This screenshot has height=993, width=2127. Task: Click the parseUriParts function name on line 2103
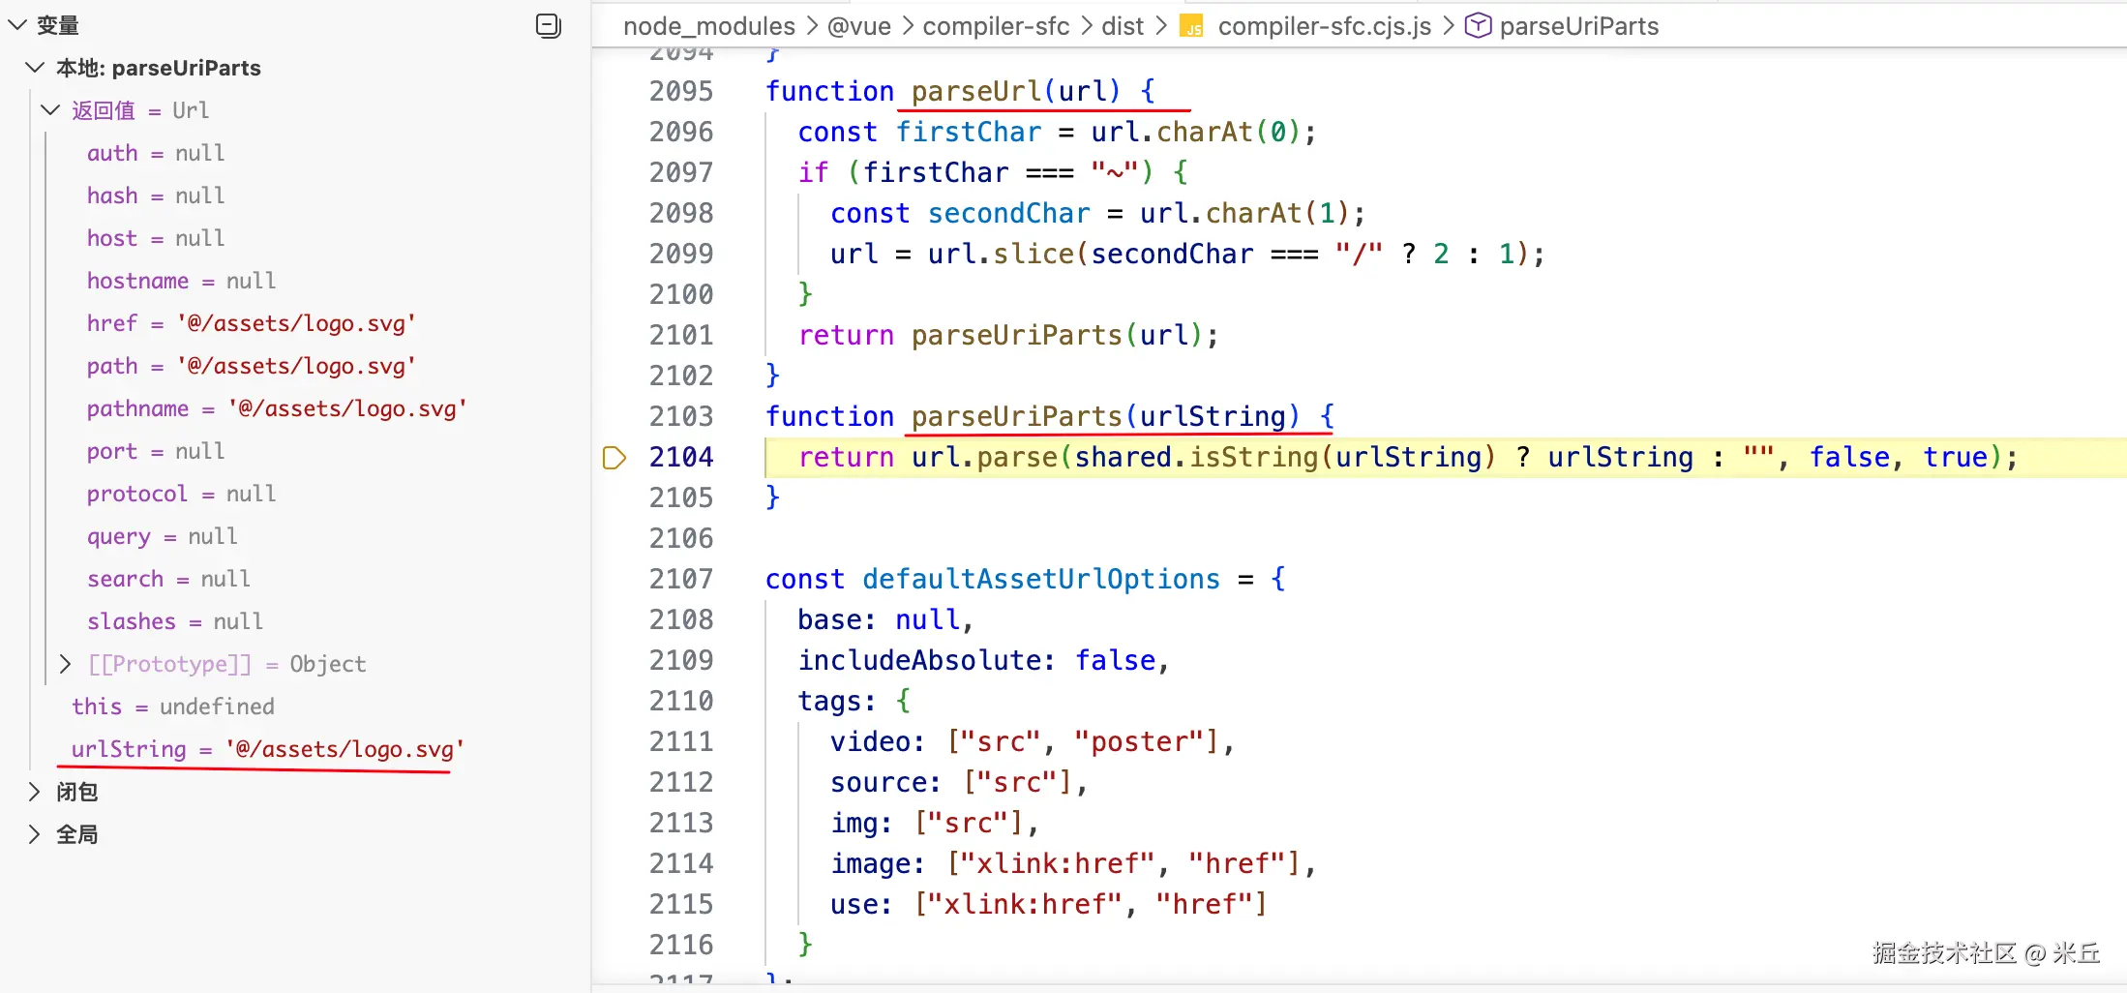click(x=1017, y=416)
